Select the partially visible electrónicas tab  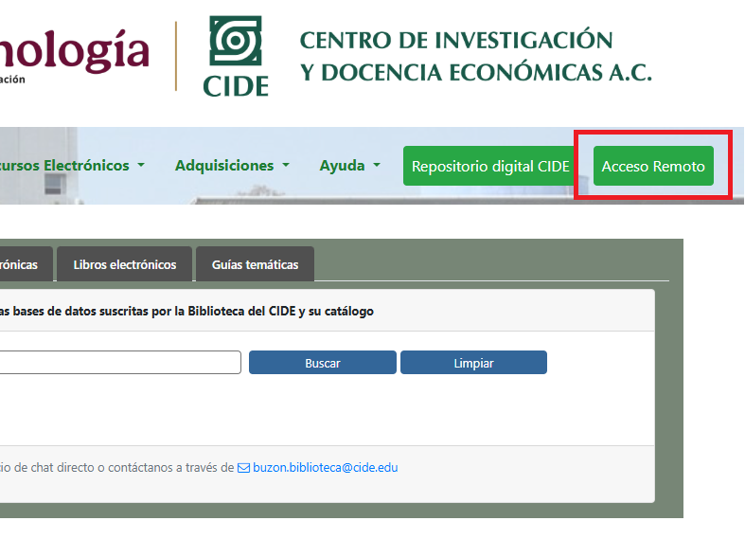[x=26, y=264]
